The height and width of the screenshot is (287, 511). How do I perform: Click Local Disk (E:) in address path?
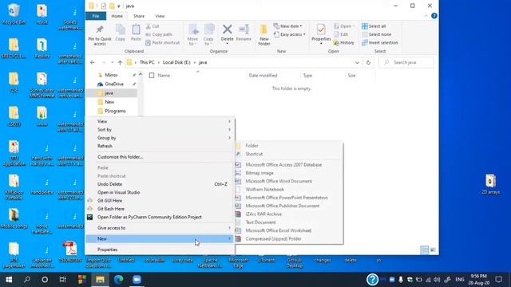pos(176,62)
